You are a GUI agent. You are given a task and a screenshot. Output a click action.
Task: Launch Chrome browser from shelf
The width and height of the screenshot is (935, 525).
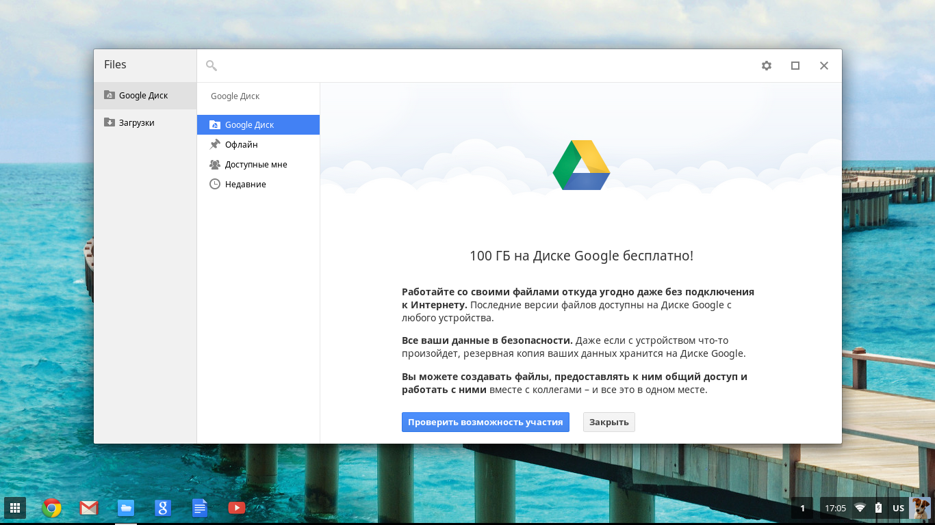pyautogui.click(x=52, y=508)
